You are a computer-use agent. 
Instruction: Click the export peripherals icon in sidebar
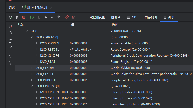(x=10, y=48)
